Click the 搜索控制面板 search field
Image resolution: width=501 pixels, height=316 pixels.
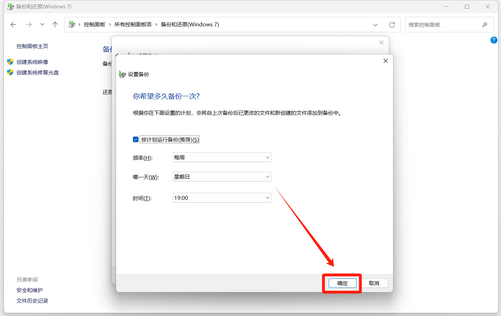pyautogui.click(x=443, y=25)
